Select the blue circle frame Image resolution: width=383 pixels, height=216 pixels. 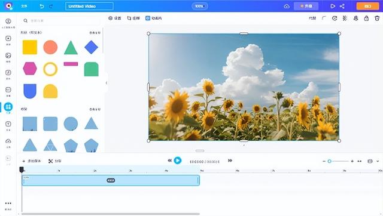click(x=71, y=124)
